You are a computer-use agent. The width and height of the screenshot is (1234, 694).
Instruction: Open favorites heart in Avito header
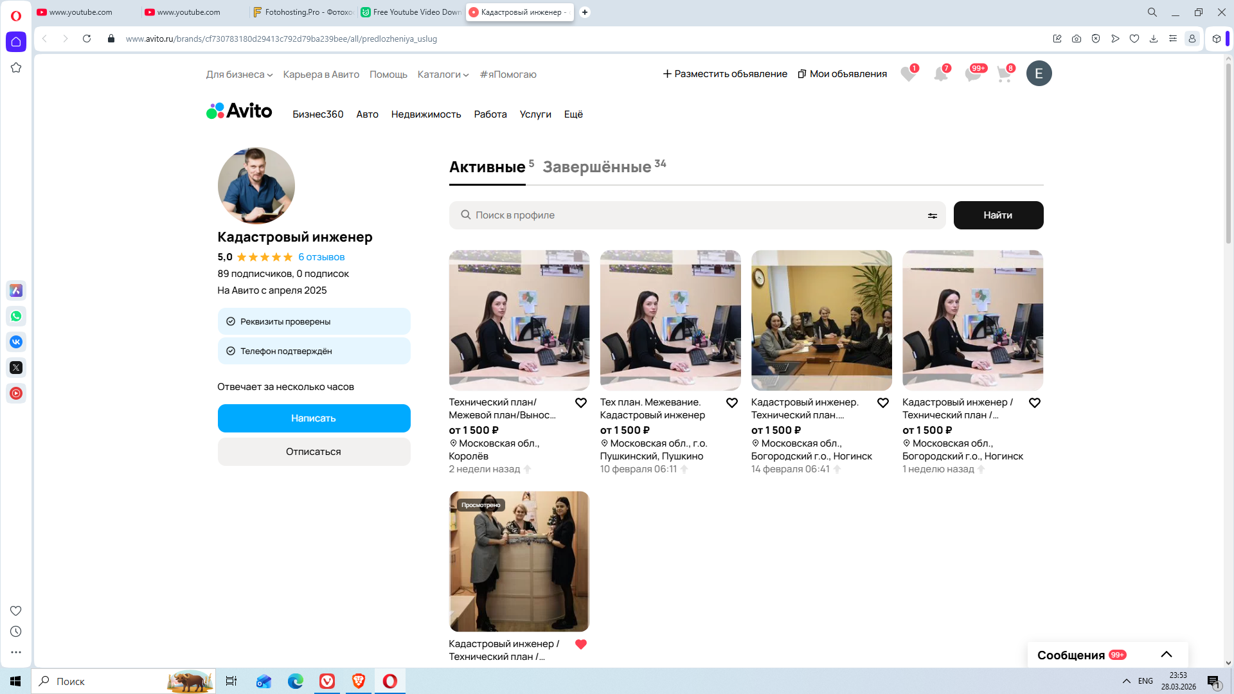tap(908, 74)
